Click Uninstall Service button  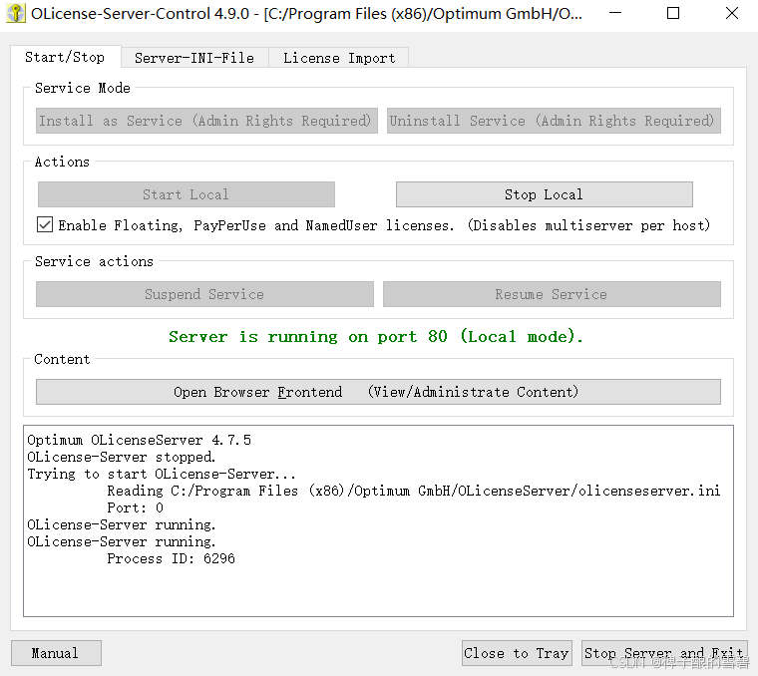(x=554, y=121)
